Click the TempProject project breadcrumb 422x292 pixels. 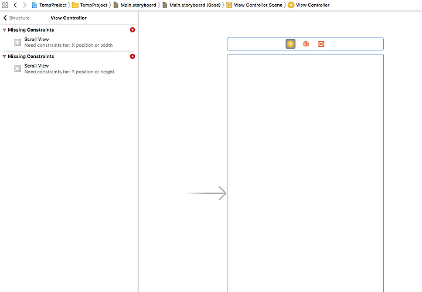pyautogui.click(x=49, y=5)
